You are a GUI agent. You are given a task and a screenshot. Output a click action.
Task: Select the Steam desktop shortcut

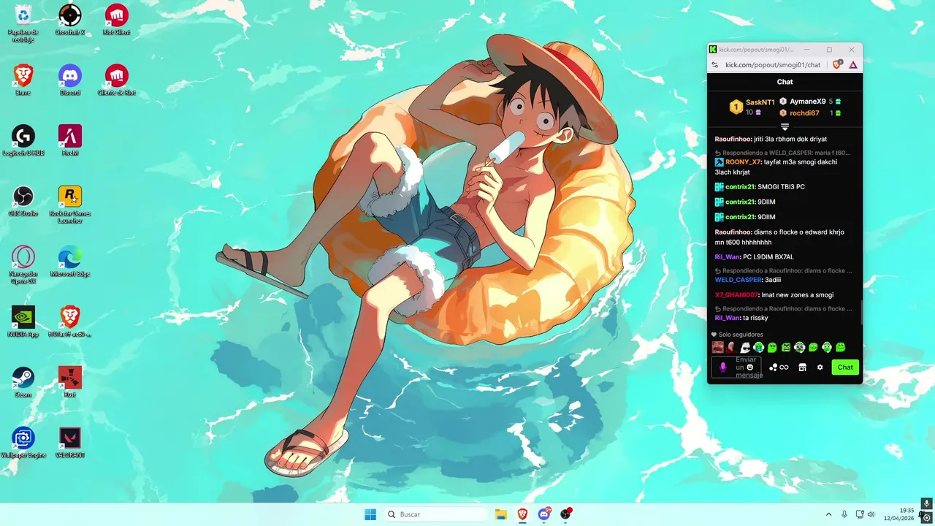[x=23, y=382]
